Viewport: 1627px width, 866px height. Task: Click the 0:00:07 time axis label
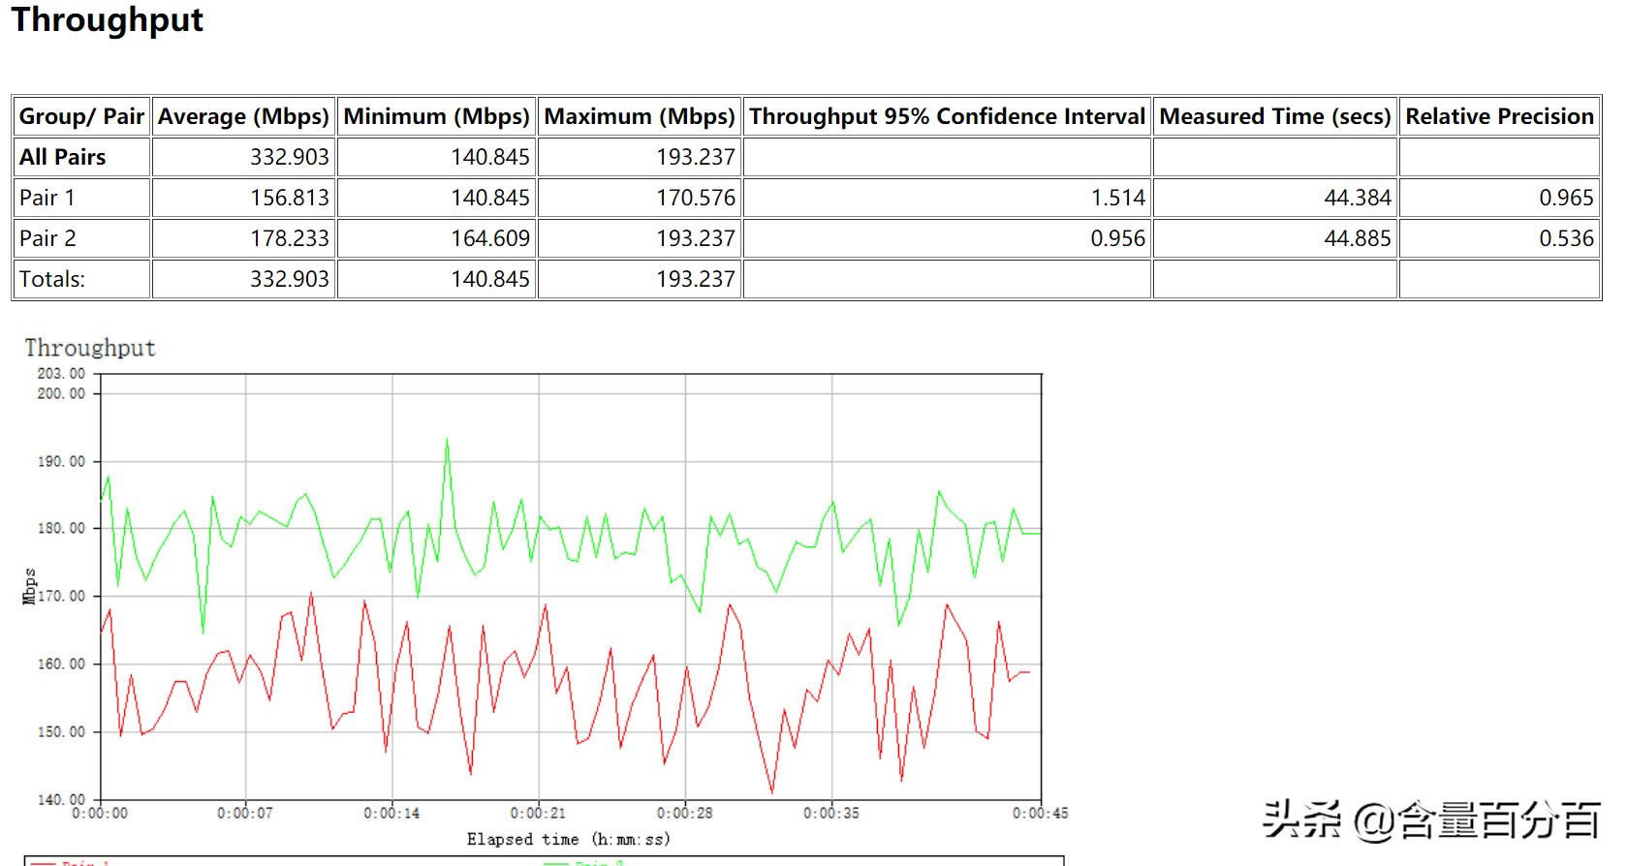point(245,813)
